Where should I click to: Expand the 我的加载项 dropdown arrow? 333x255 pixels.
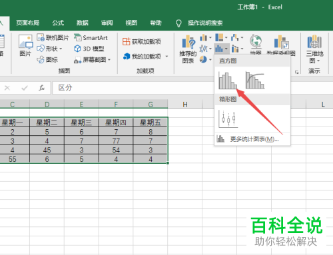pyautogui.click(x=166, y=57)
